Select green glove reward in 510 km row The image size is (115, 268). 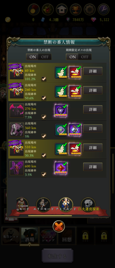coord(61,149)
